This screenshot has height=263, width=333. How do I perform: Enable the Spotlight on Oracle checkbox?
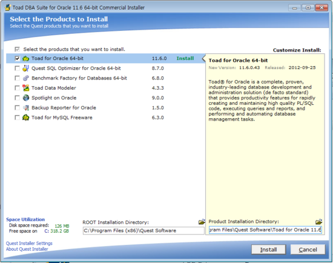click(17, 98)
